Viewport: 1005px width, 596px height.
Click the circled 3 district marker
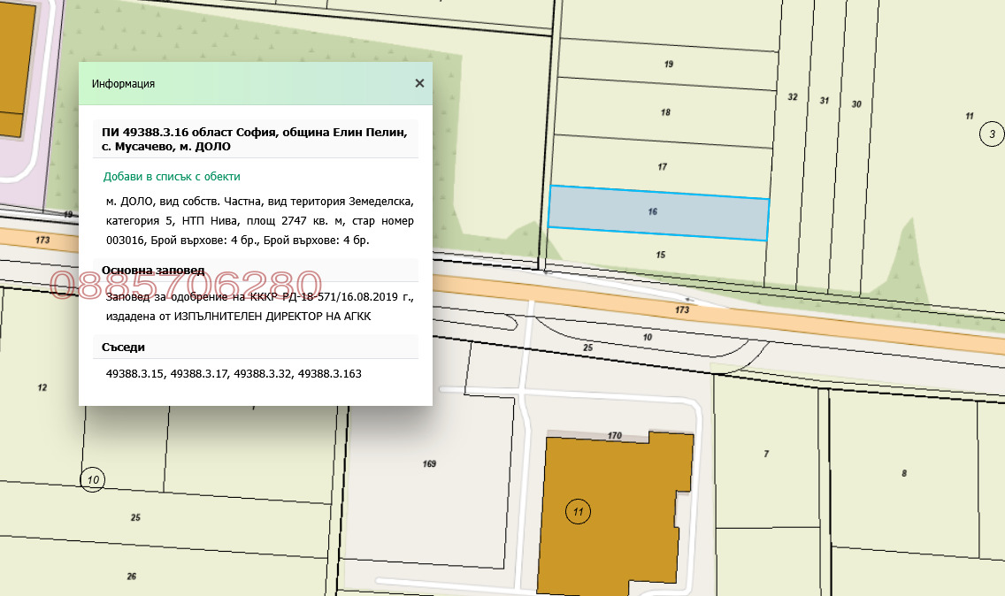click(992, 134)
